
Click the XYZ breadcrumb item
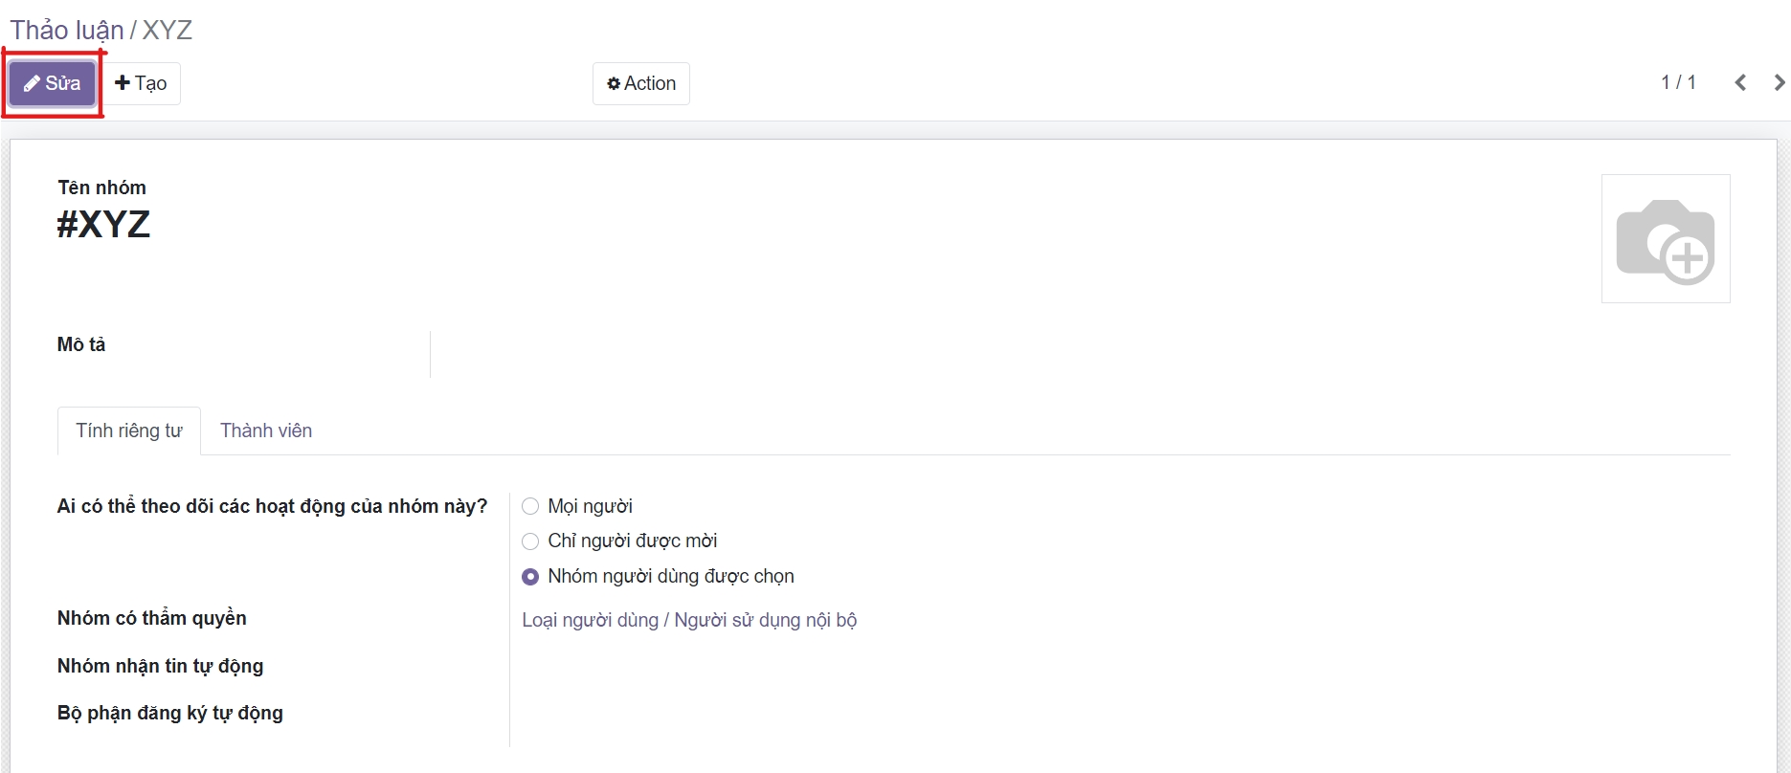pos(168,30)
